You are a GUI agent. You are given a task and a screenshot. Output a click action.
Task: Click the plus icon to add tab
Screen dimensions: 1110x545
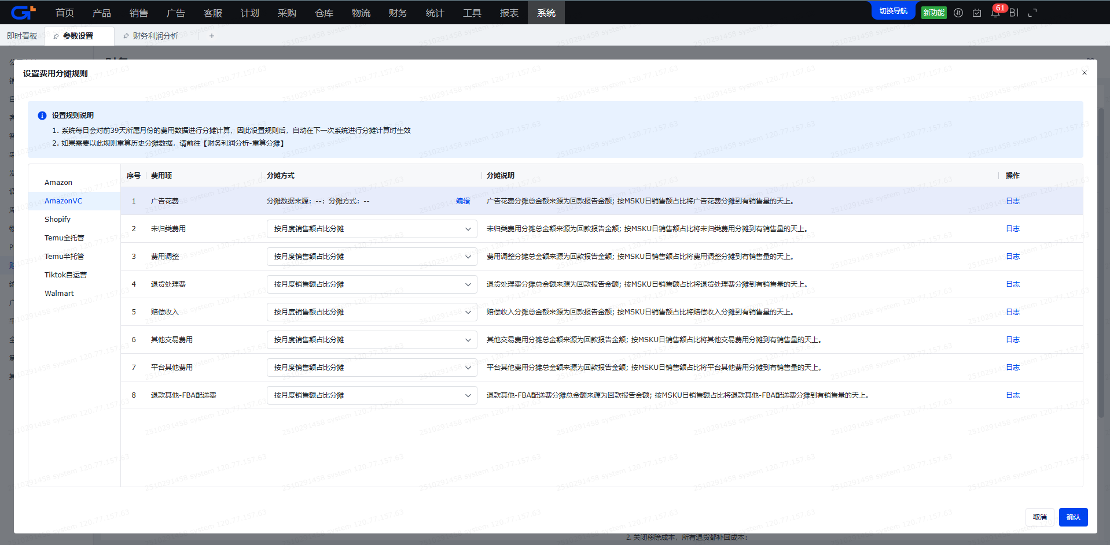(x=212, y=36)
